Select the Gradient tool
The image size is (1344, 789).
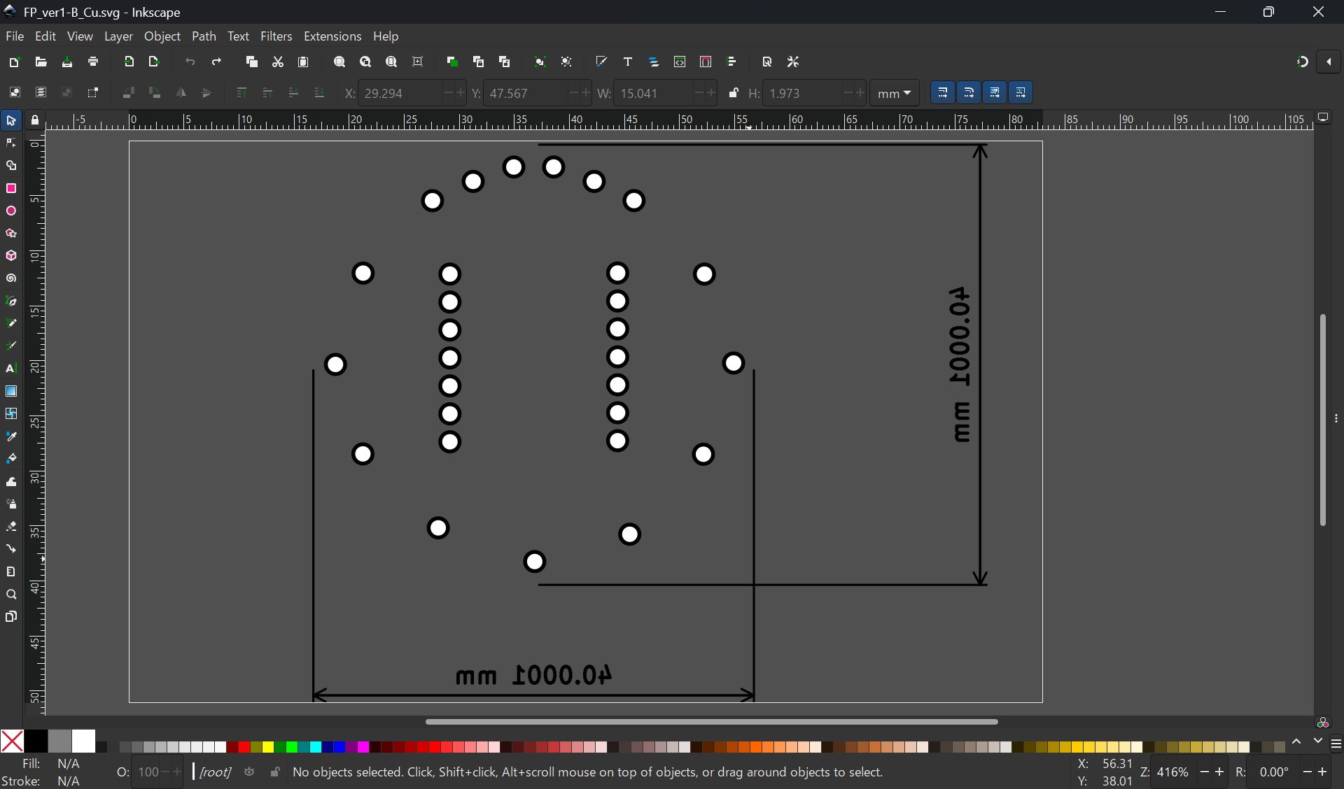tap(11, 391)
